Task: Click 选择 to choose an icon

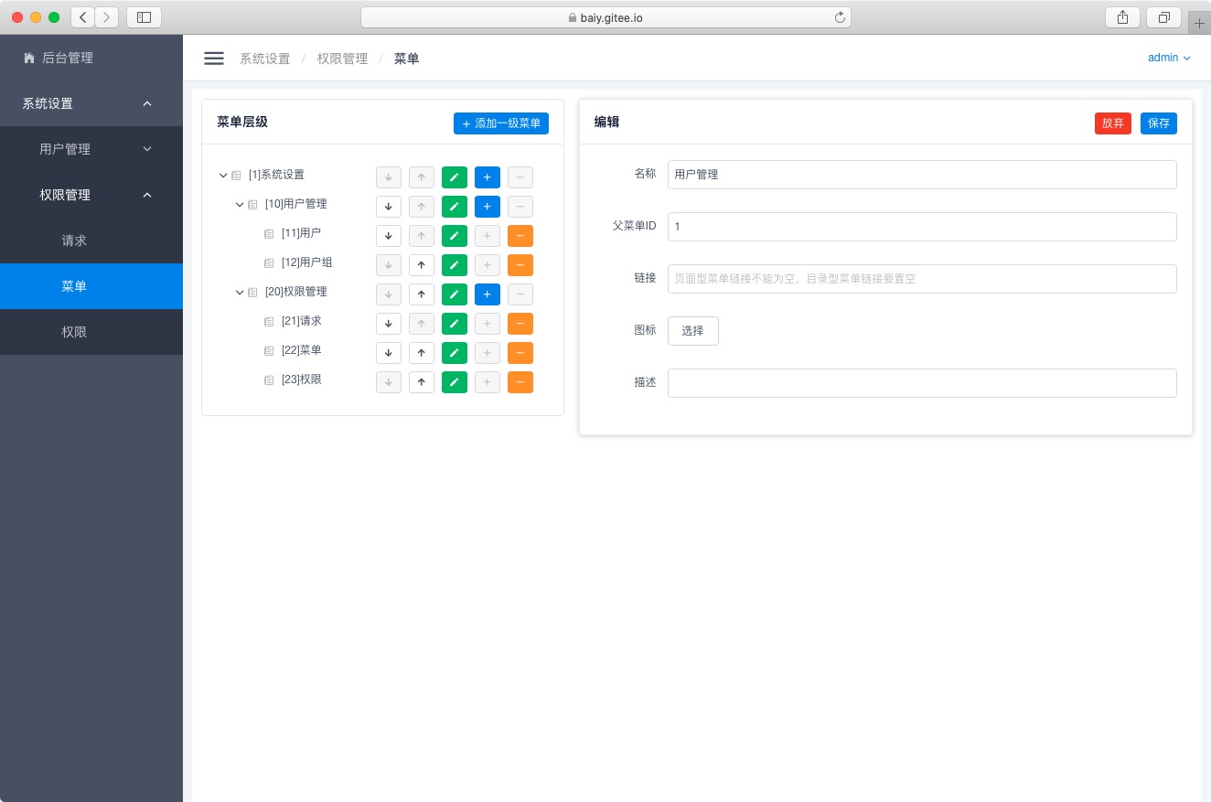Action: [693, 331]
